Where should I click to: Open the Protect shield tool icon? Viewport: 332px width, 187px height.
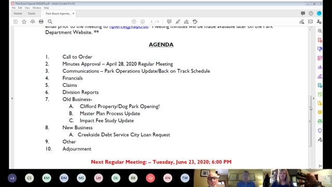coord(320,130)
